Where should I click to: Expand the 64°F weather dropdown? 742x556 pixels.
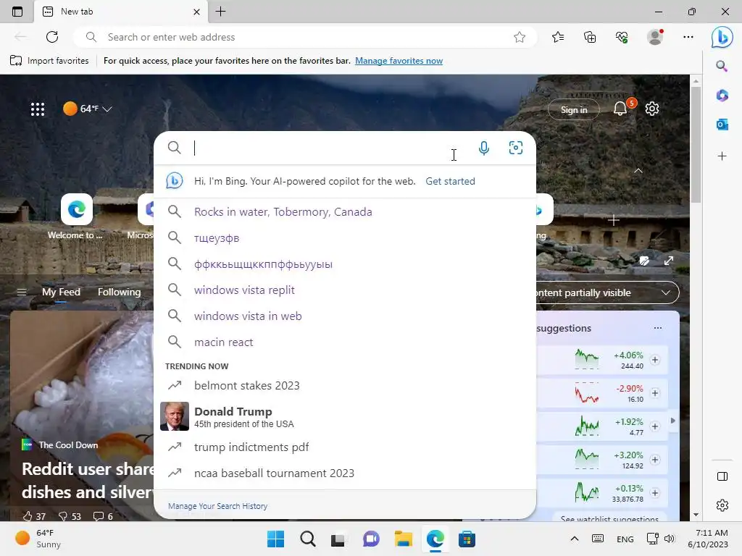(x=88, y=109)
